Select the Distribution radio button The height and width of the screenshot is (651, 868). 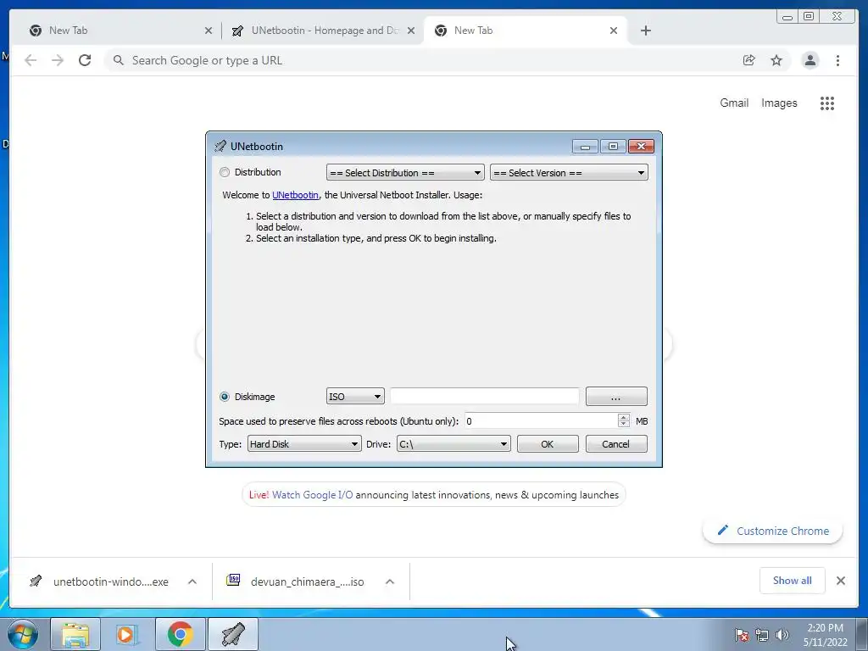[x=224, y=172]
